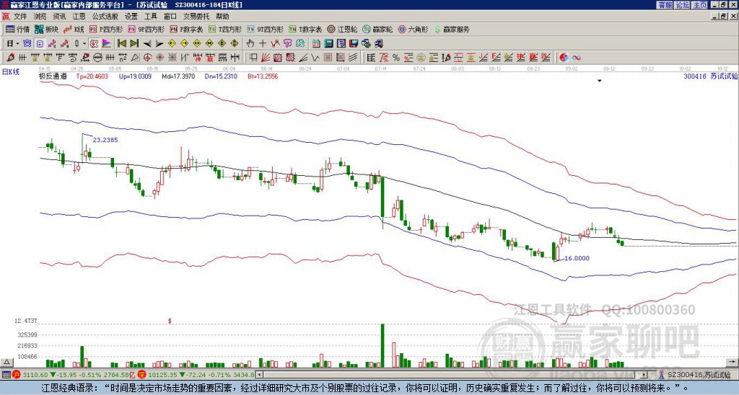Click the table grid icon in status bar
The height and width of the screenshot is (395, 739).
point(6,375)
